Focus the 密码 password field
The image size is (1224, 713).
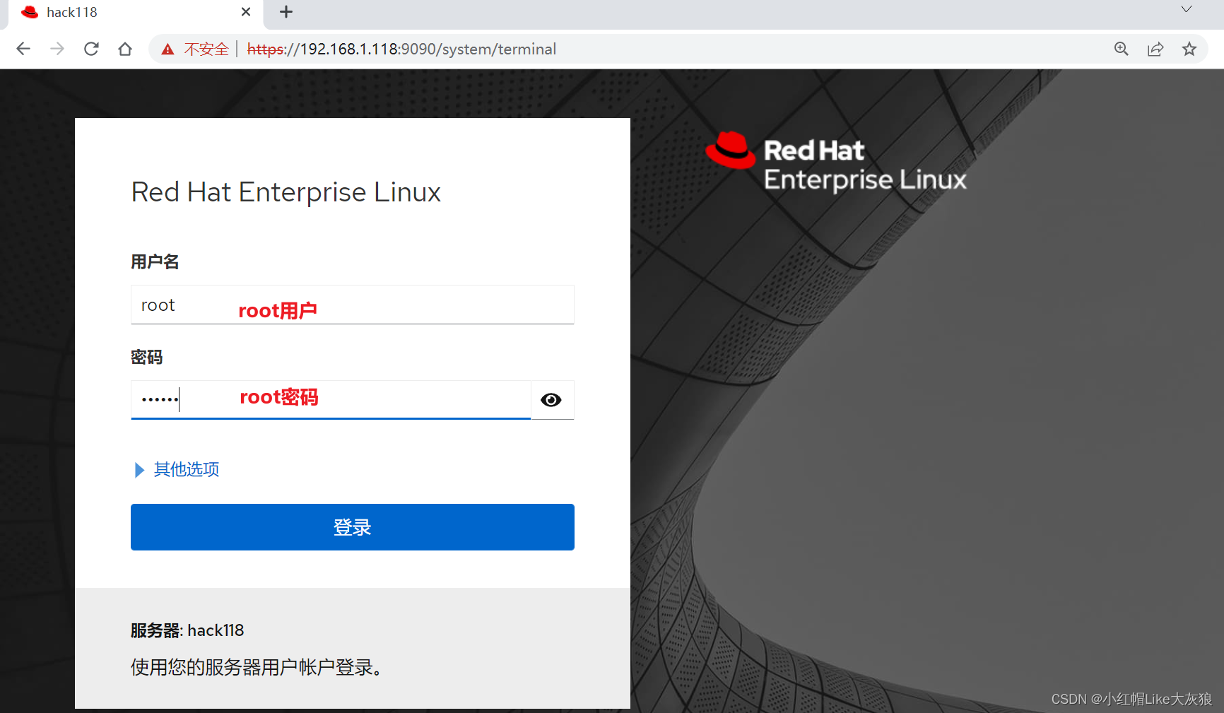pos(331,400)
